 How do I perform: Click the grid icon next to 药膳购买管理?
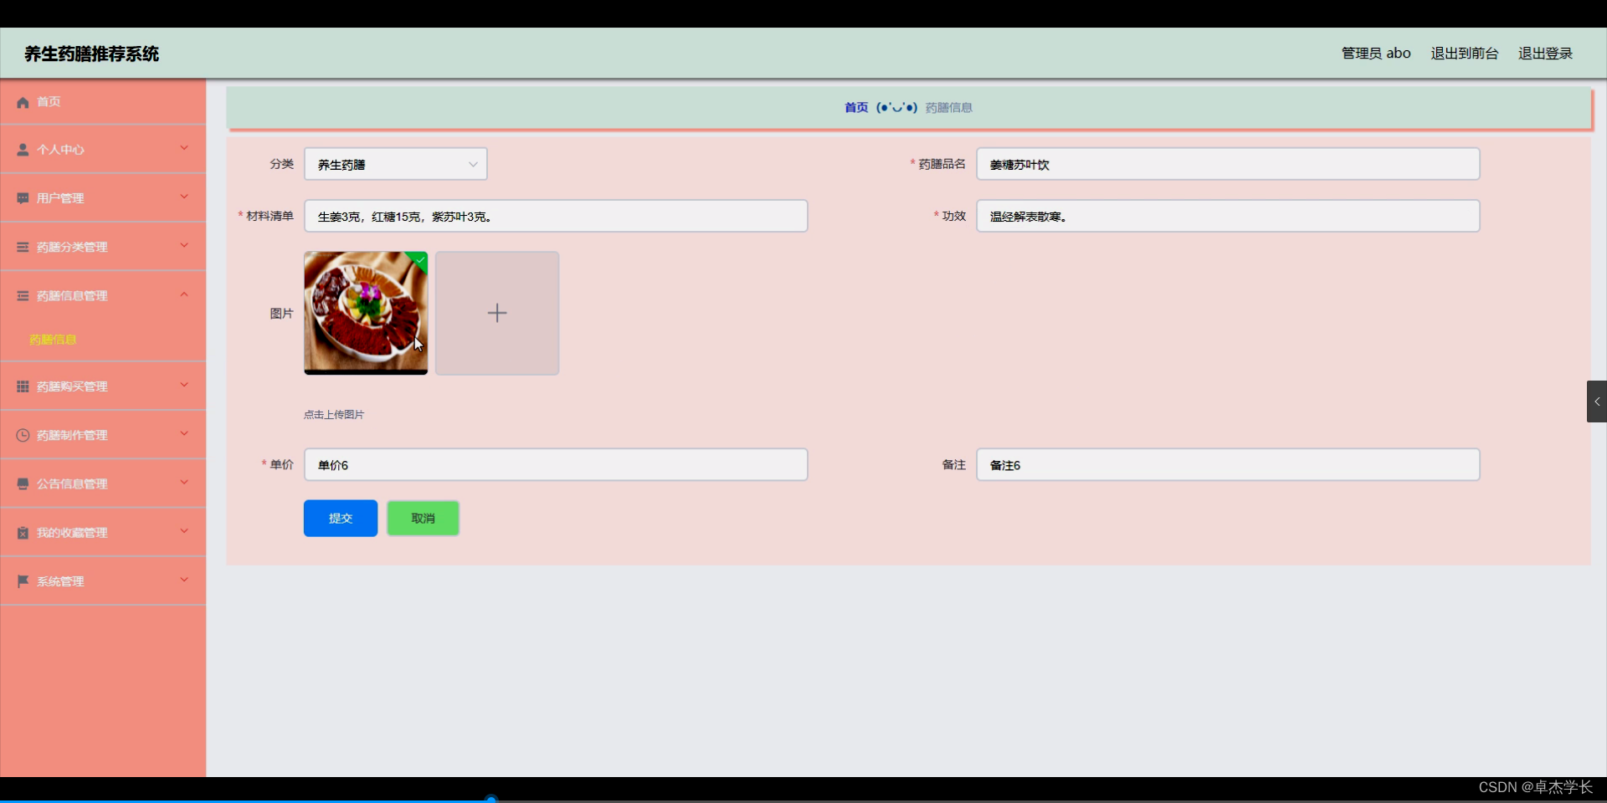click(x=23, y=386)
